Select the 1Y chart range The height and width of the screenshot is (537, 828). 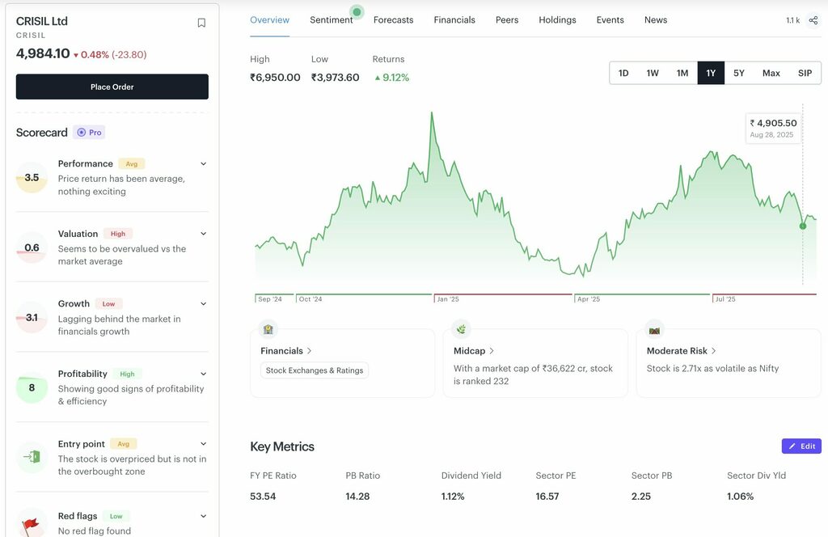coord(711,73)
